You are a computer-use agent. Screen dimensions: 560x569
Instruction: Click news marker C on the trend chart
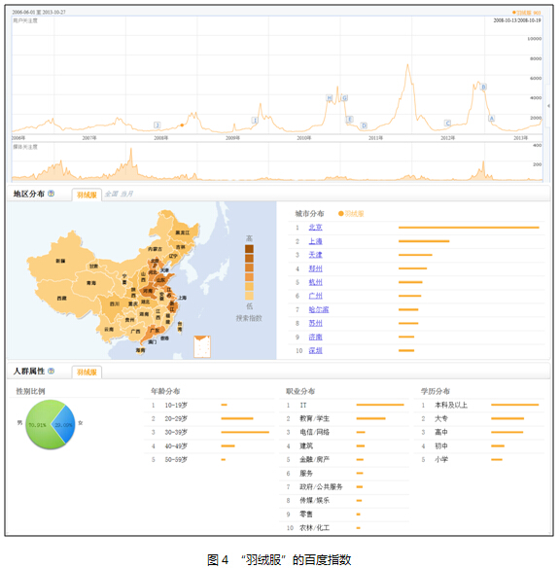447,123
